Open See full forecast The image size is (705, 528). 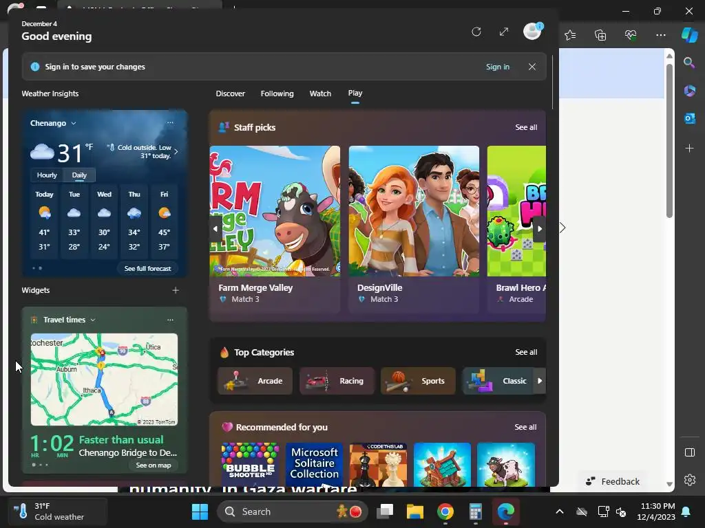click(x=147, y=269)
